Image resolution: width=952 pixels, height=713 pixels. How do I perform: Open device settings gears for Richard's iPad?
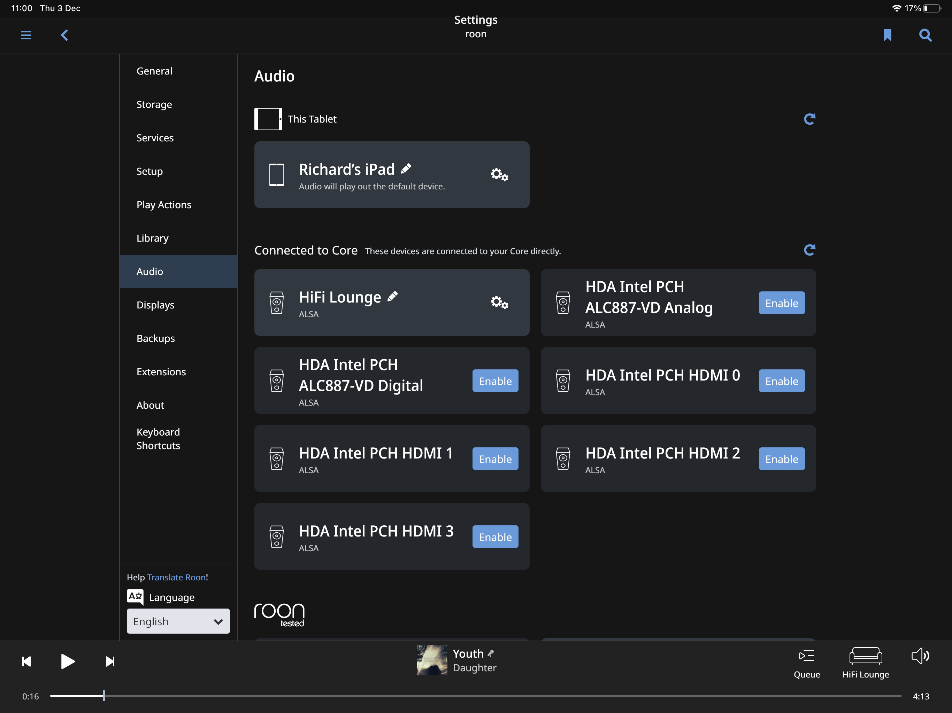(x=499, y=175)
